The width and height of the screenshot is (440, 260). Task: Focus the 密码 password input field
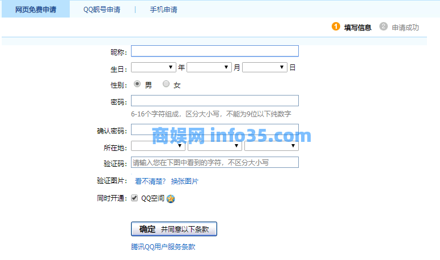[x=215, y=101]
